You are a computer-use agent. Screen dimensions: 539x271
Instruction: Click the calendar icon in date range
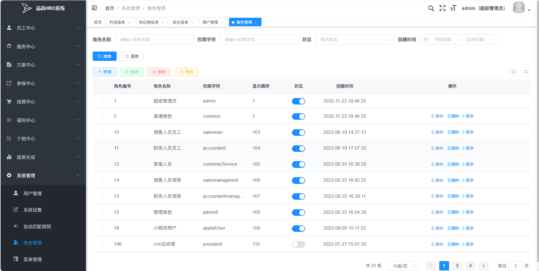point(426,40)
